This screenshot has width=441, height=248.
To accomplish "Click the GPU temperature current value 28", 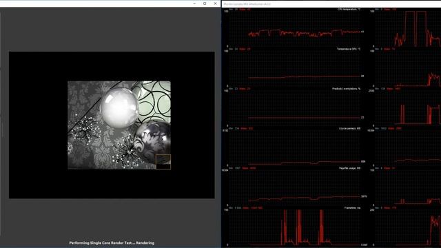I will [x=362, y=76].
